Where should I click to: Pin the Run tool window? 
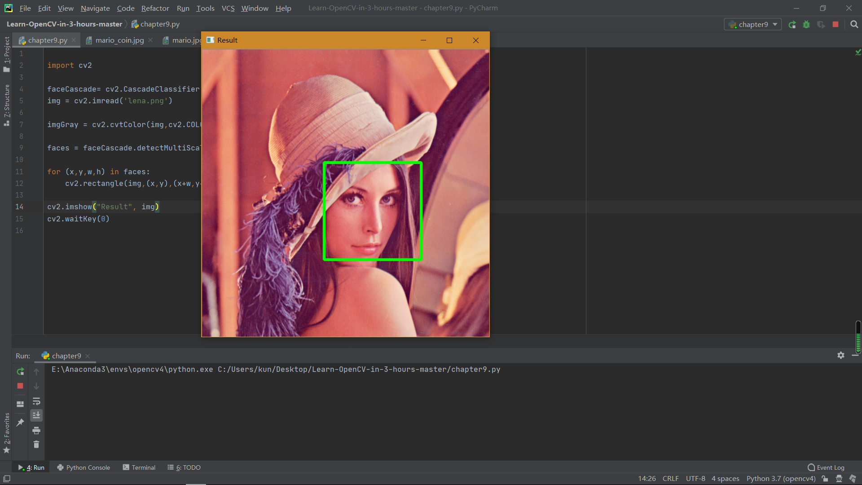pyautogui.click(x=20, y=421)
